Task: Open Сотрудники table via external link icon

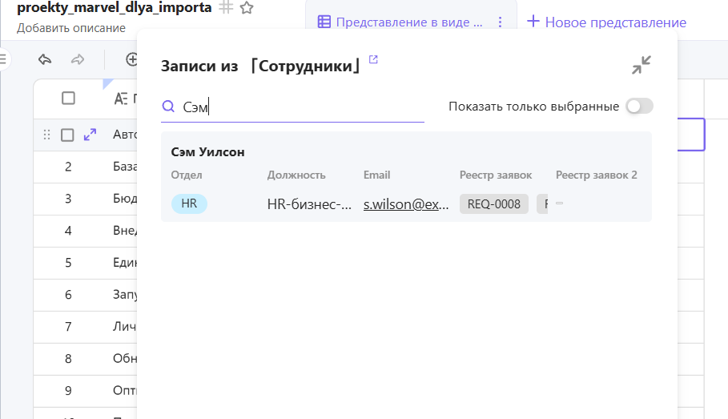Action: tap(373, 59)
